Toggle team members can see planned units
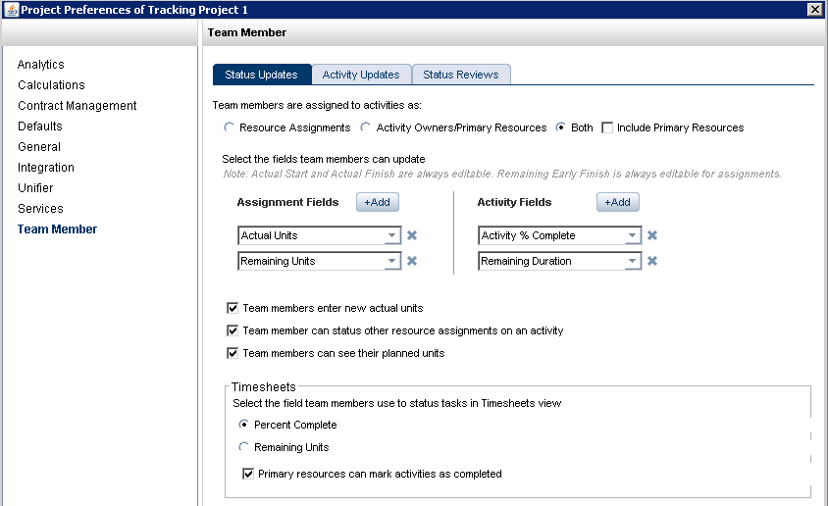The width and height of the screenshot is (828, 506). click(x=233, y=354)
